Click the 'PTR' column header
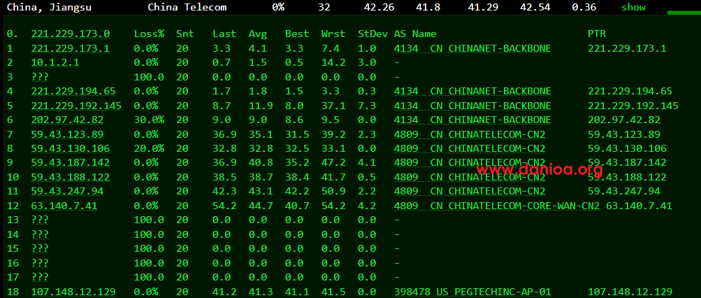The height and width of the screenshot is (298, 701). click(597, 34)
